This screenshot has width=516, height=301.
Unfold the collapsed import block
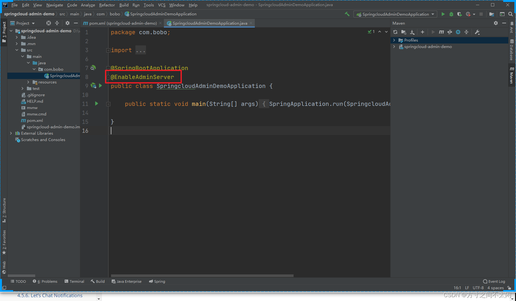[x=108, y=50]
